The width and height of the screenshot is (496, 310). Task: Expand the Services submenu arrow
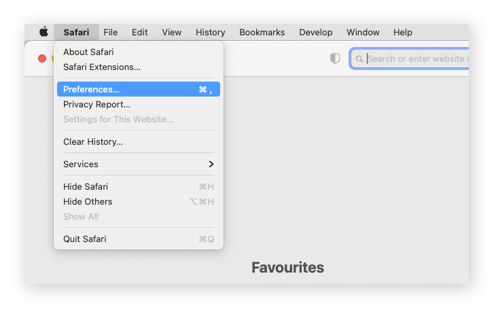pyautogui.click(x=211, y=165)
